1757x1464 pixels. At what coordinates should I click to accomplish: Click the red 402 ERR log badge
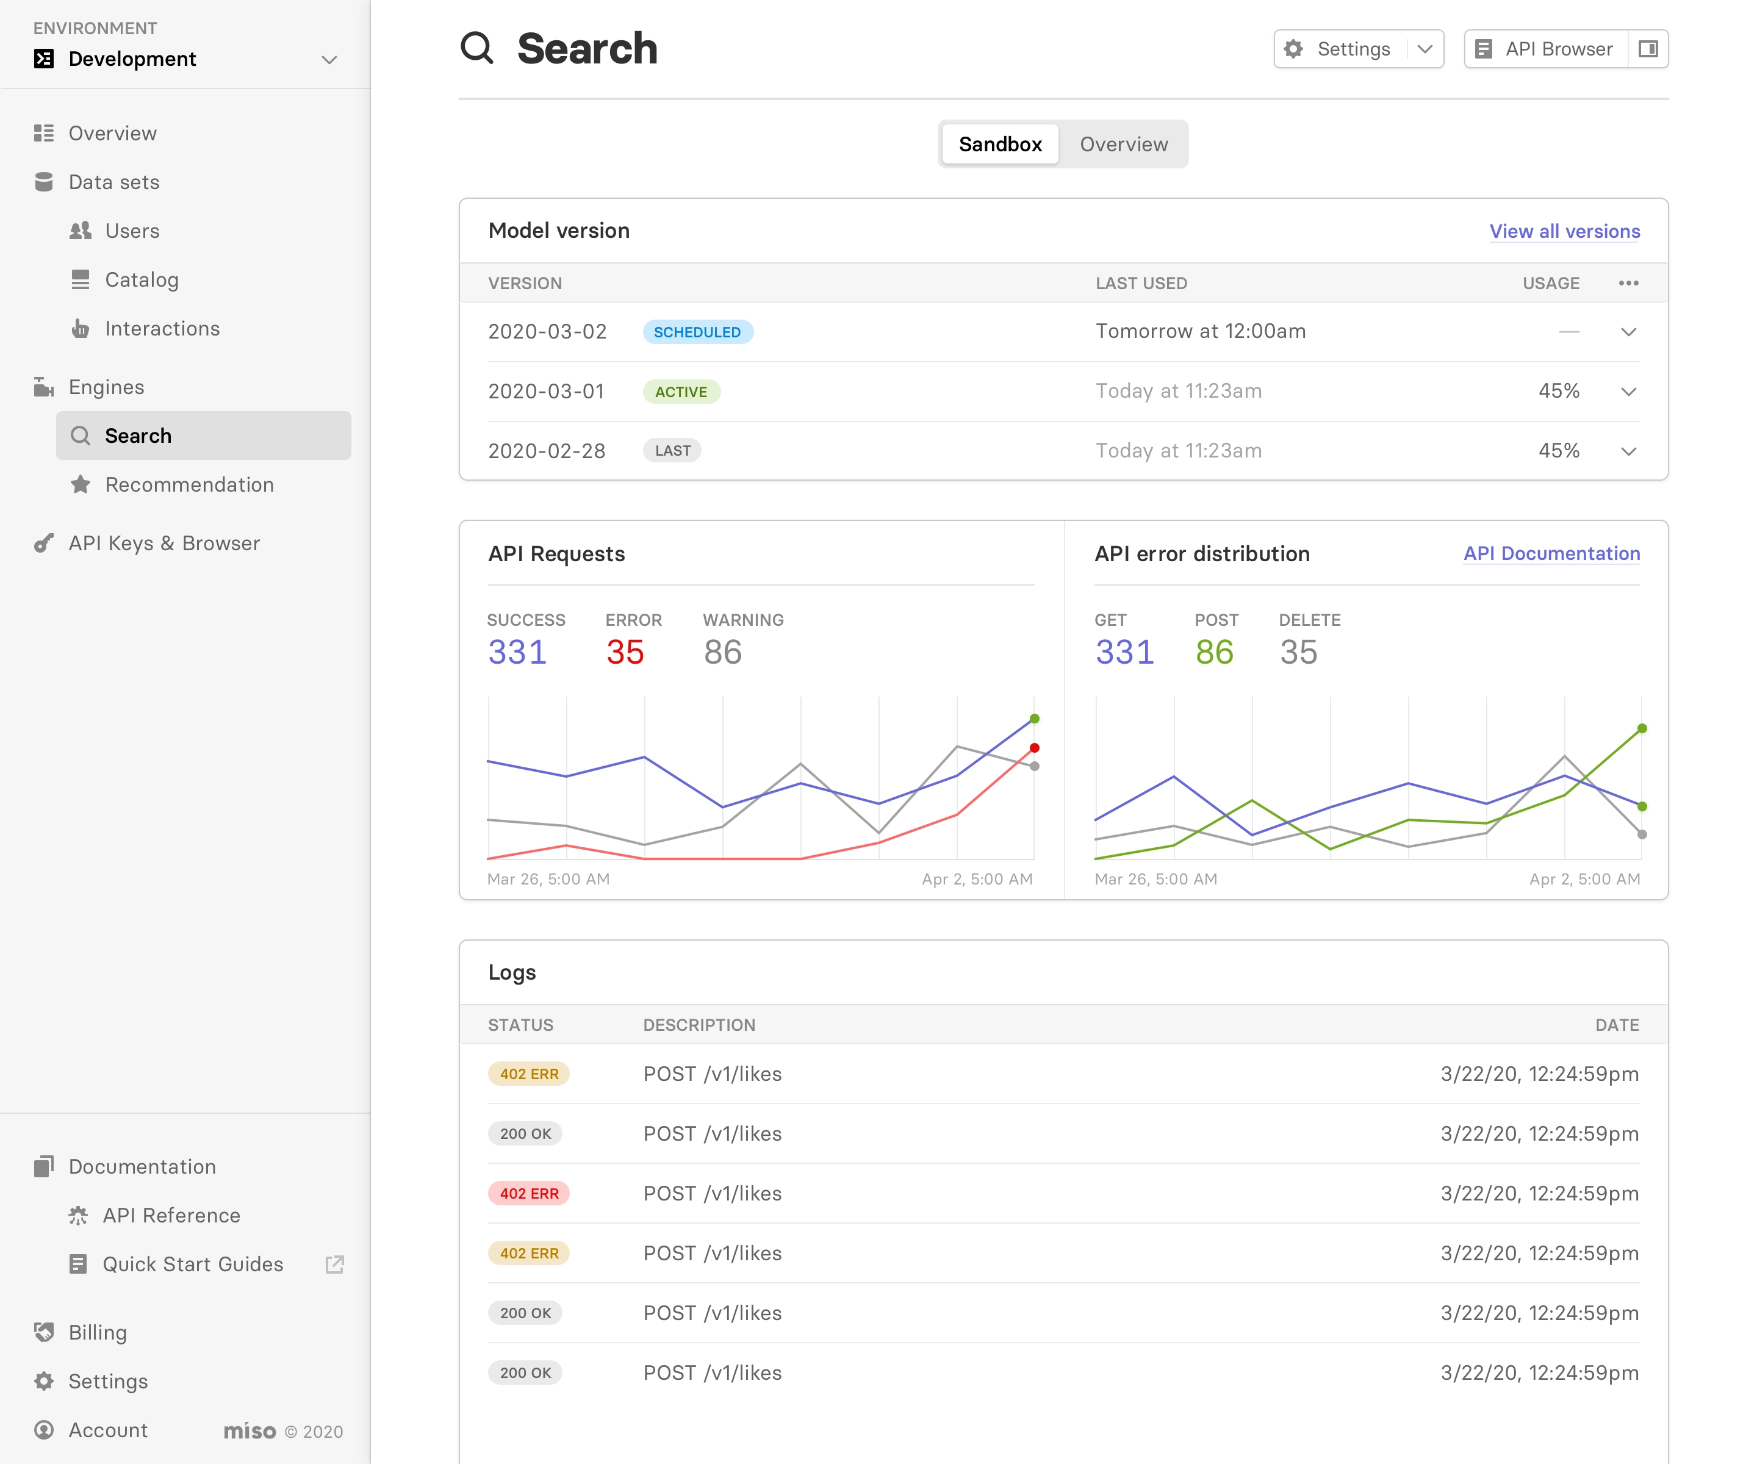(x=529, y=1193)
